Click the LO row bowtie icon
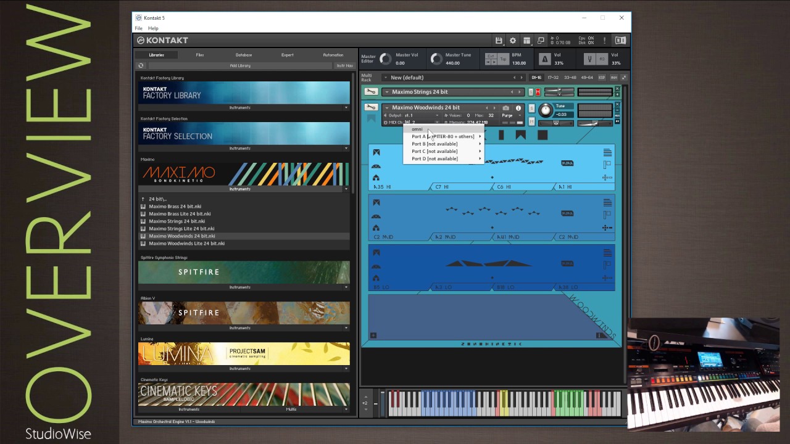 pyautogui.click(x=376, y=252)
